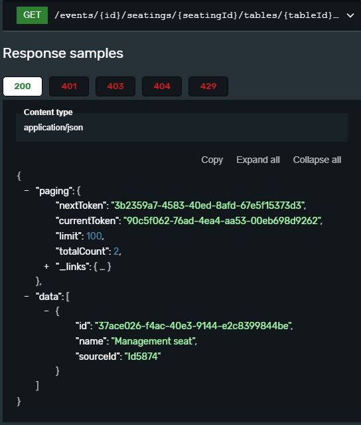Click the totalCount value 2
Viewport: 361px width, 425px height.
tap(116, 251)
